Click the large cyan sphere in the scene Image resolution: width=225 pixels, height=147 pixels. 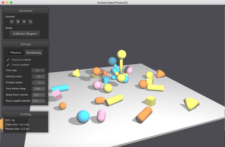pyautogui.click(x=83, y=117)
